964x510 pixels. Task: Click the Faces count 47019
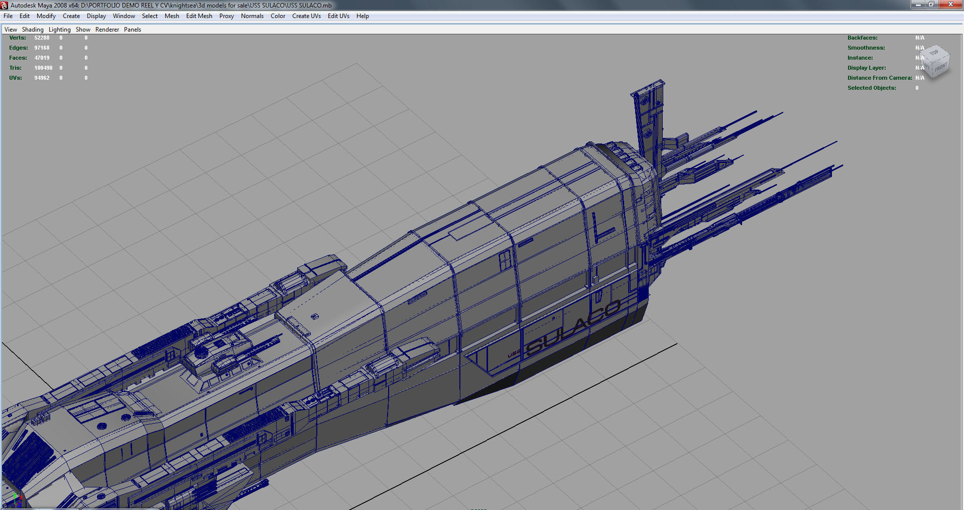(42, 58)
